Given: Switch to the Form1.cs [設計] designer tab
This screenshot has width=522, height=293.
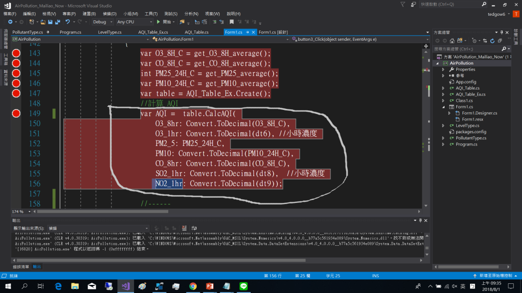Looking at the screenshot, I should [x=273, y=32].
